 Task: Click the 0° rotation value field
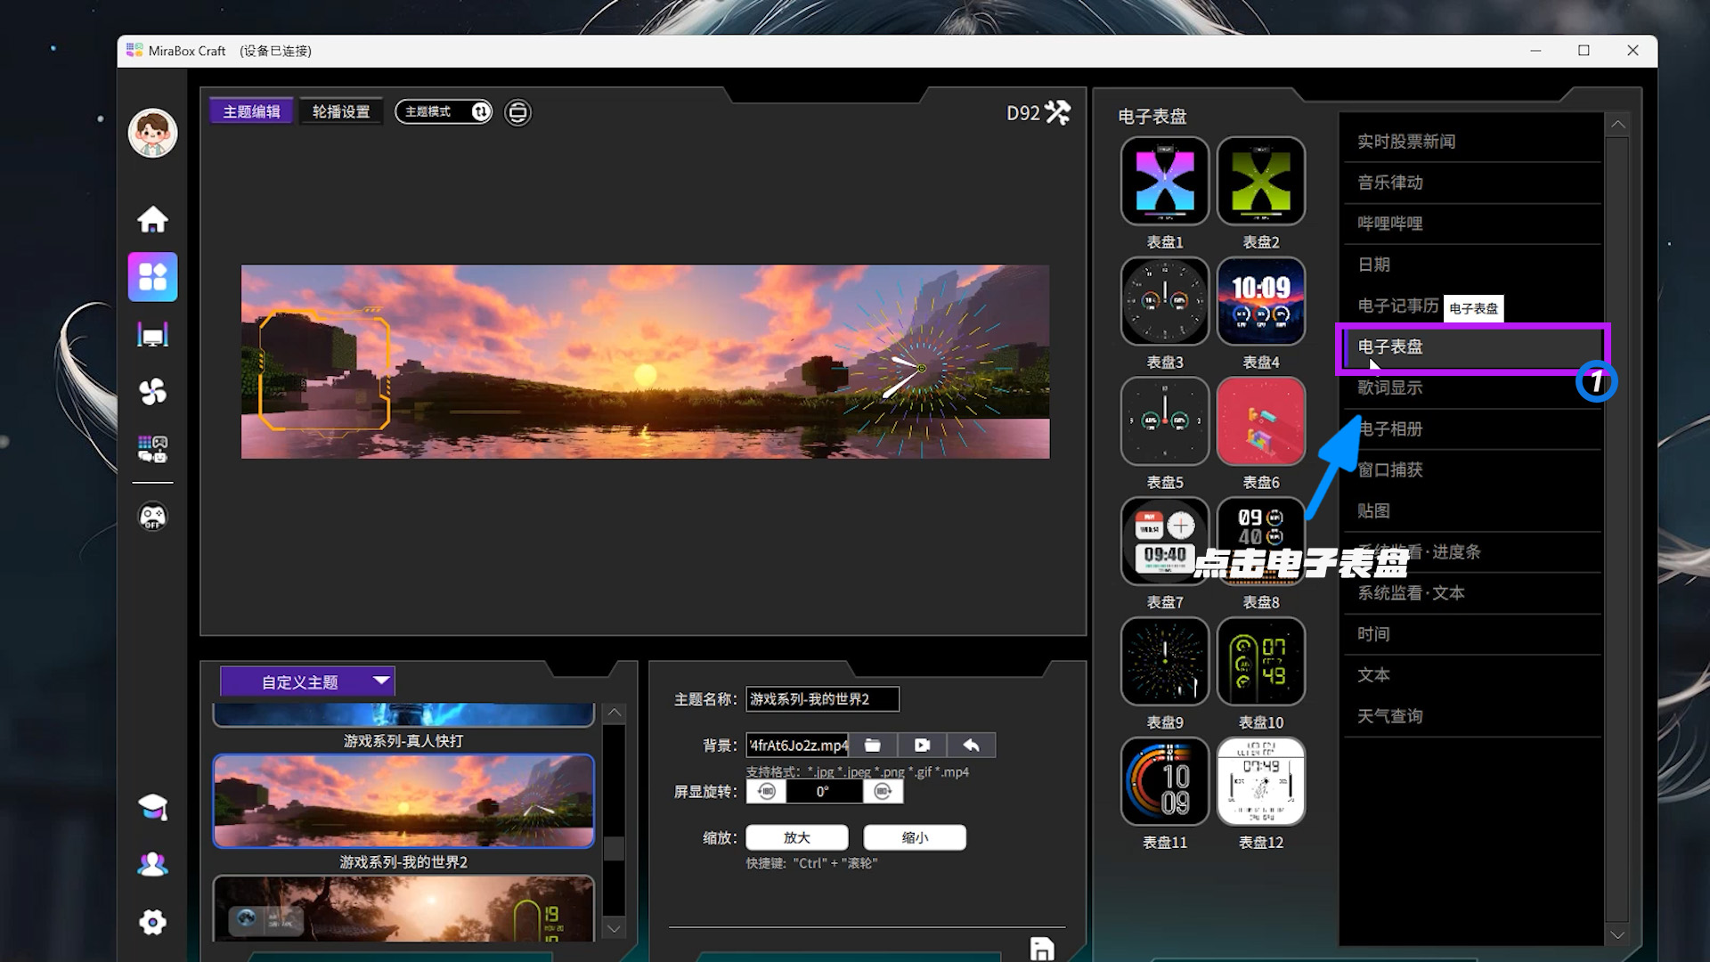coord(824,792)
